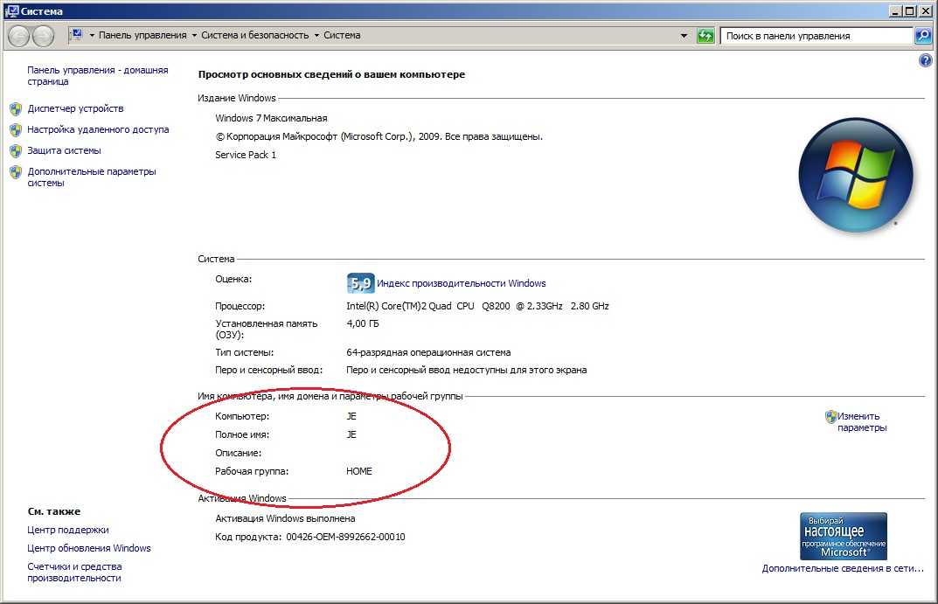Click the shield icon beside Дополнительные параметры системы
The width and height of the screenshot is (938, 604).
[16, 172]
